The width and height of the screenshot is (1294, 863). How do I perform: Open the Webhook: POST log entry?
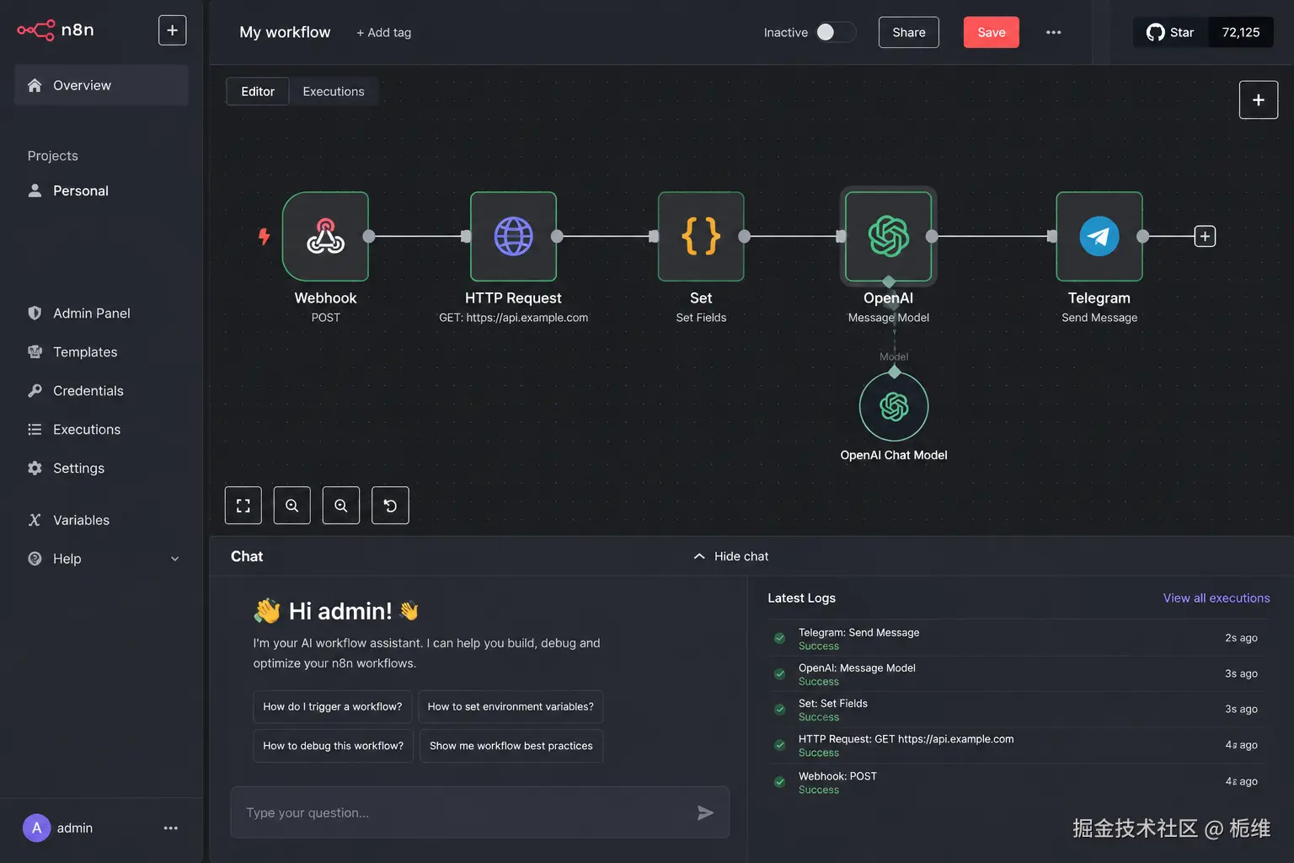coord(1019,782)
